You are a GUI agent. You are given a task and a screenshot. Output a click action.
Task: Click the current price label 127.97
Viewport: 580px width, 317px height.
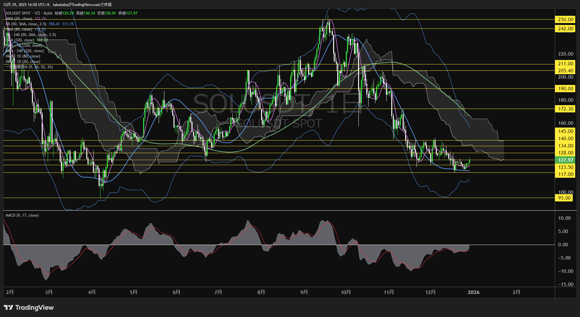point(565,160)
